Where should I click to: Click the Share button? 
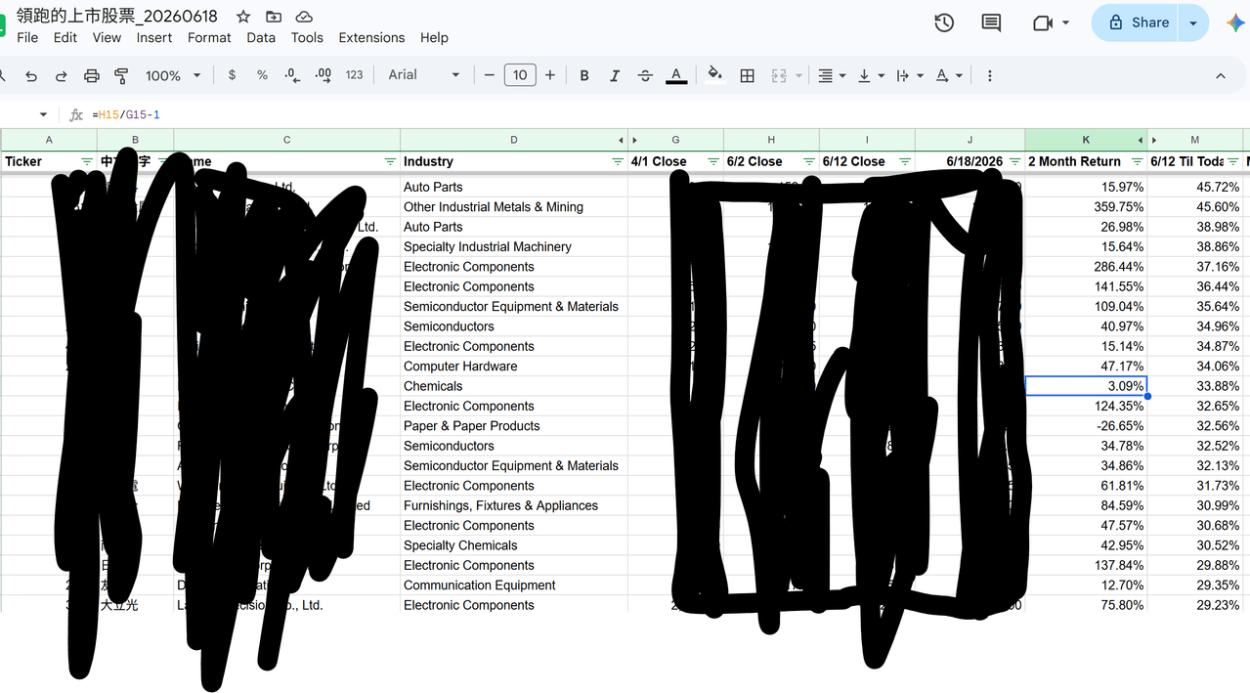pyautogui.click(x=1137, y=22)
